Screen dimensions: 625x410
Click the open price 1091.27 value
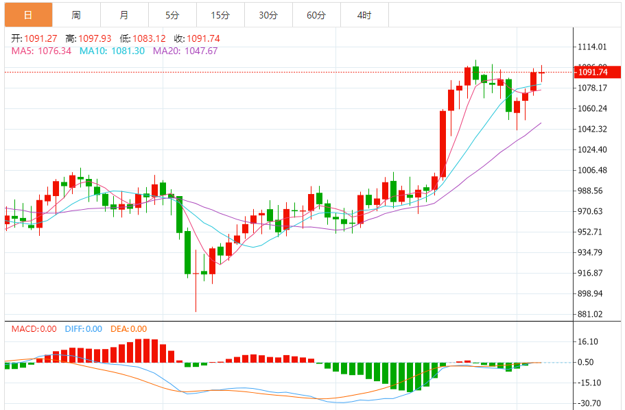[x=40, y=38]
